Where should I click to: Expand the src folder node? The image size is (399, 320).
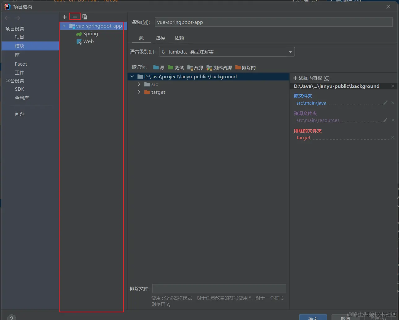(139, 84)
